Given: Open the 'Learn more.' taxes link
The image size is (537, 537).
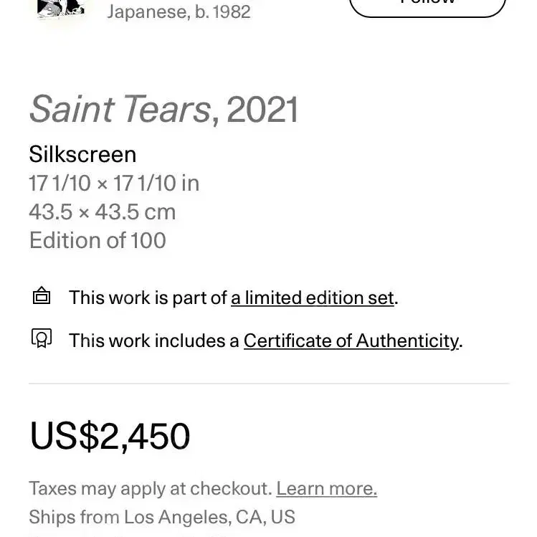Looking at the screenshot, I should pyautogui.click(x=327, y=488).
